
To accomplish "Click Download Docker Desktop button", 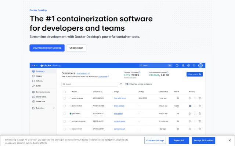I will coord(47,48).
